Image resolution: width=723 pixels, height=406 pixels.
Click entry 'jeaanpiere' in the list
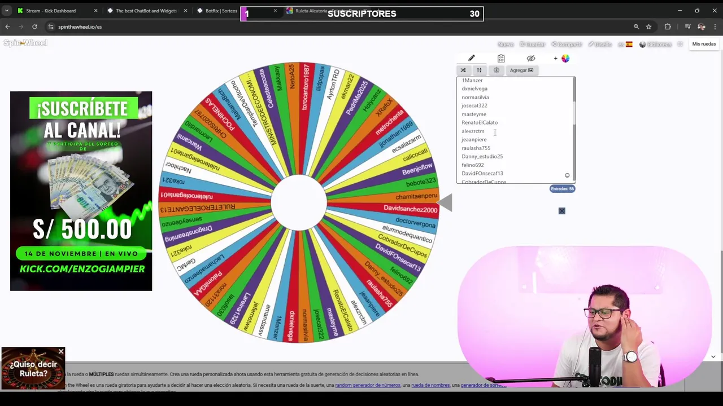(474, 139)
